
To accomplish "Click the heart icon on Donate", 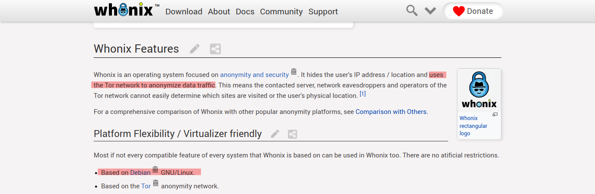I will [459, 11].
